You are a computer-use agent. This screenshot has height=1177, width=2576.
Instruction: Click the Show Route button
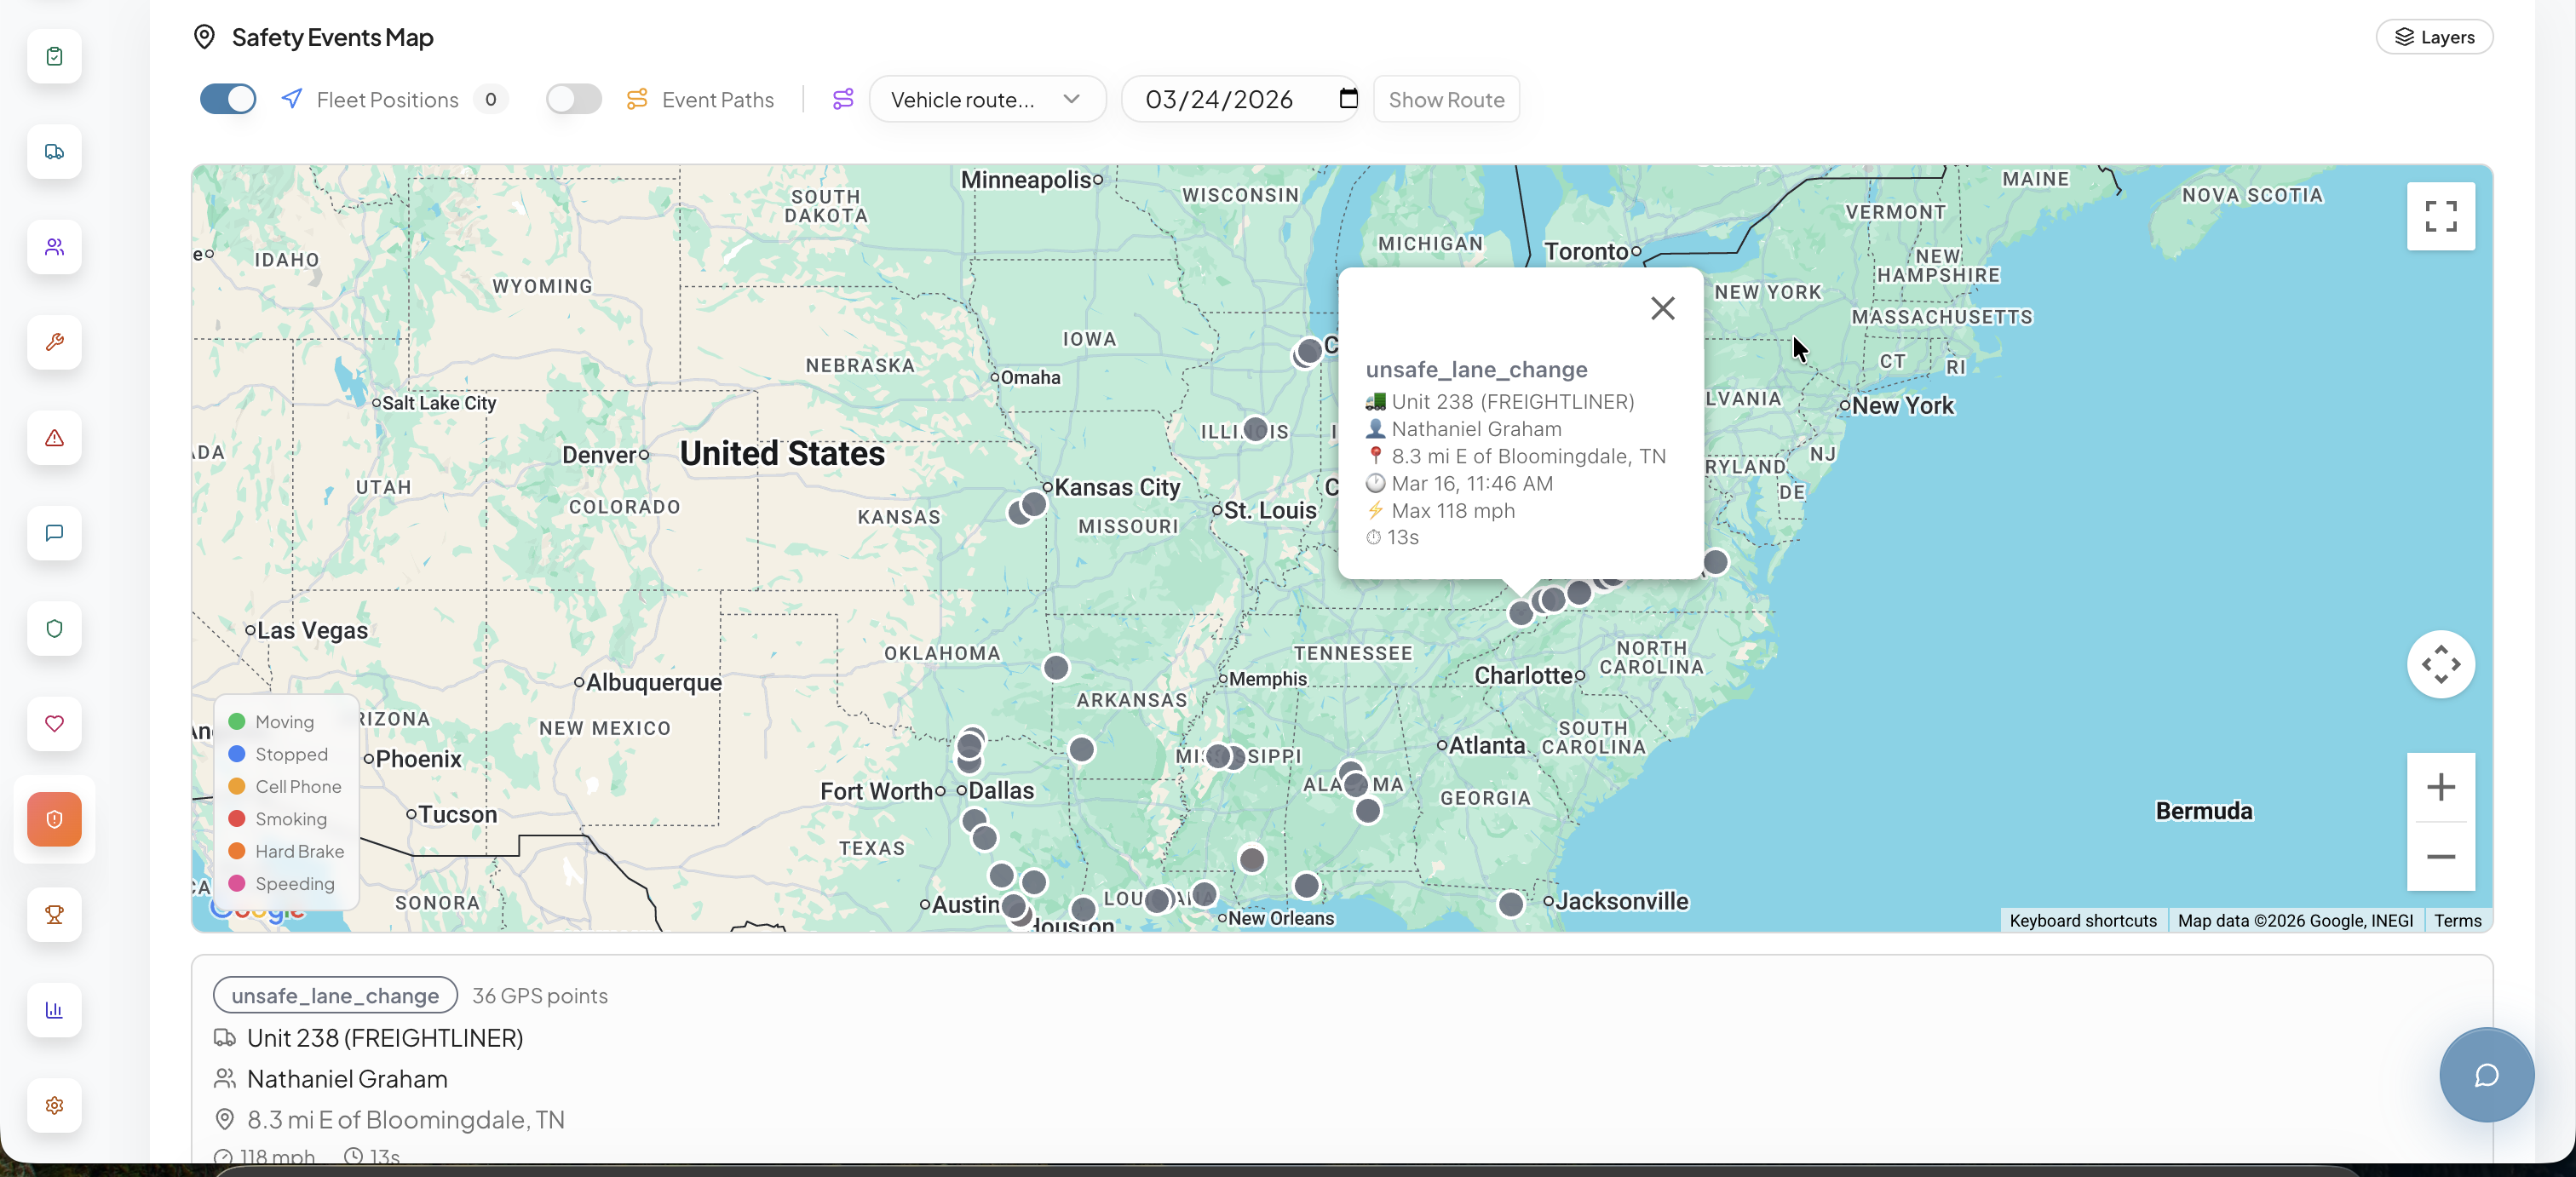[x=1446, y=99]
